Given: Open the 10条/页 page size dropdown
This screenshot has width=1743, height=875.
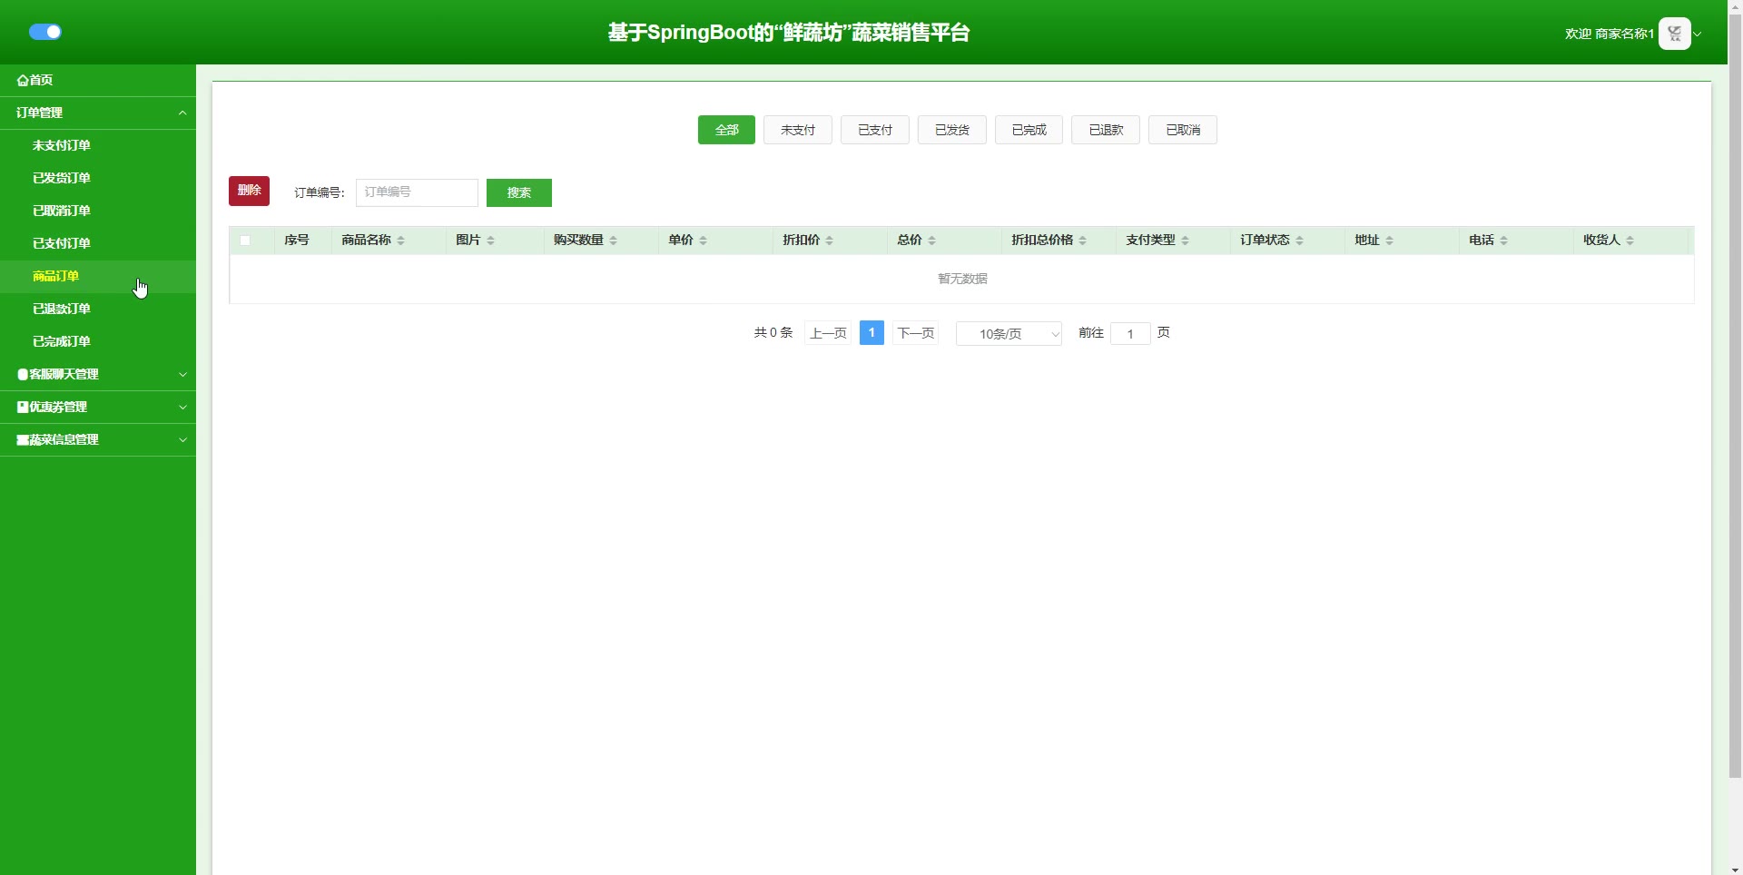Looking at the screenshot, I should pyautogui.click(x=1009, y=334).
